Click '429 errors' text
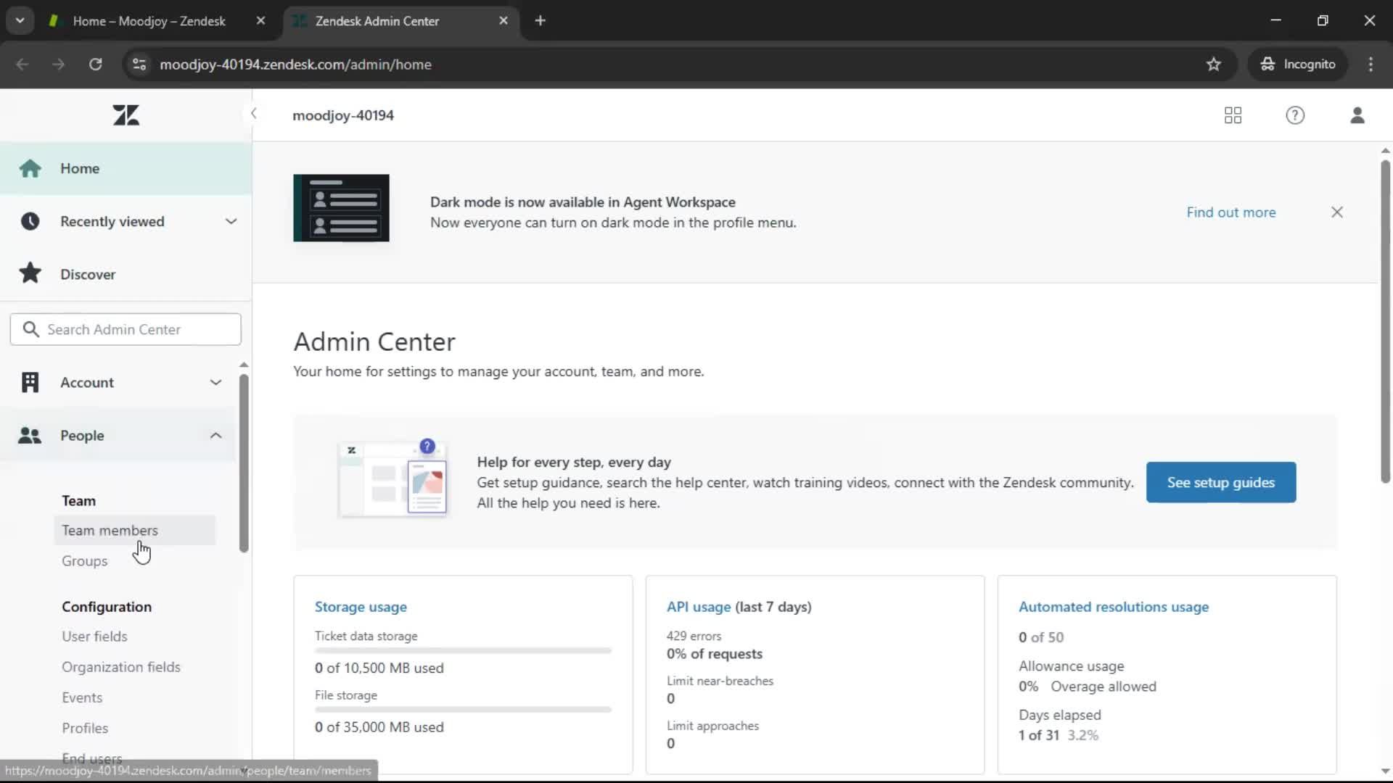Image resolution: width=1393 pixels, height=783 pixels. point(694,635)
